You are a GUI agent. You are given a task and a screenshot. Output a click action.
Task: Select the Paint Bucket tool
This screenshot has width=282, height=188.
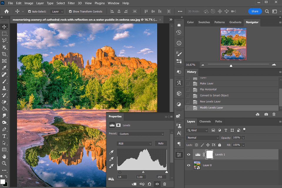pos(4,109)
